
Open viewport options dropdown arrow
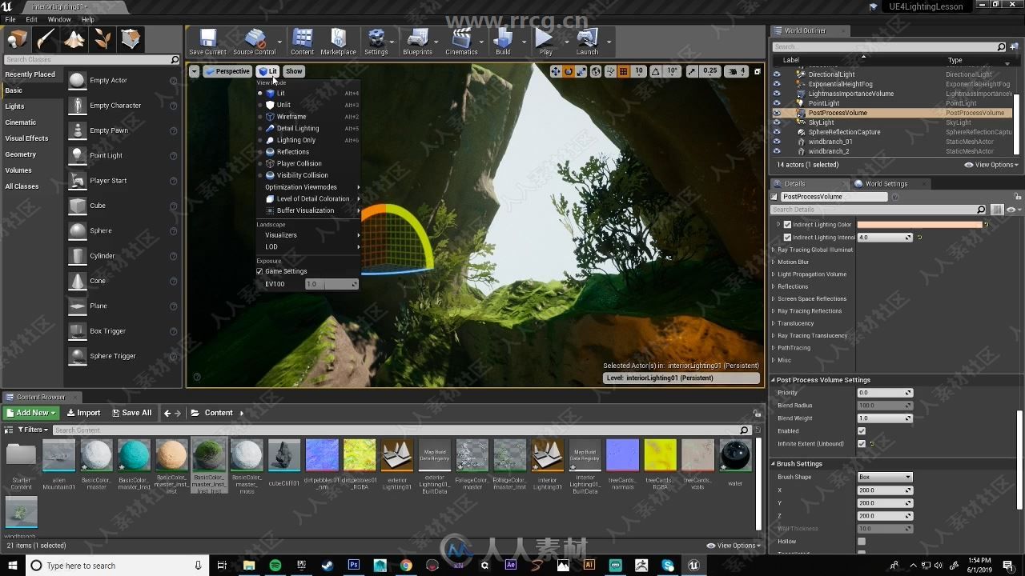coord(194,71)
